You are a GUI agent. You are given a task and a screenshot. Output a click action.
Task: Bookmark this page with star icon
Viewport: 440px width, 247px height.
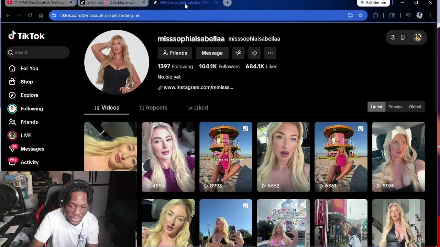pos(360,15)
